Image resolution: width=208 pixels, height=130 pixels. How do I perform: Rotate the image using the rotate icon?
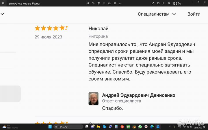[x=93, y=3]
